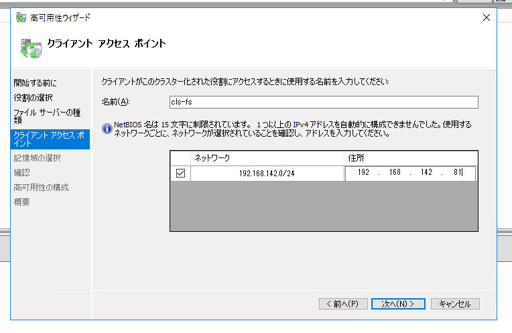512x333 pixels.
Task: Select ファイル サーバーの種類 step
Action: pyautogui.click(x=47, y=116)
